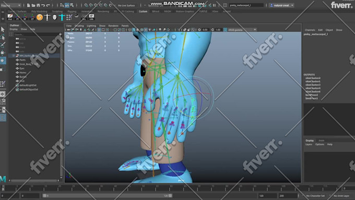Toggle the first snap magnet icon
The height and width of the screenshot is (200, 355).
point(86,5)
